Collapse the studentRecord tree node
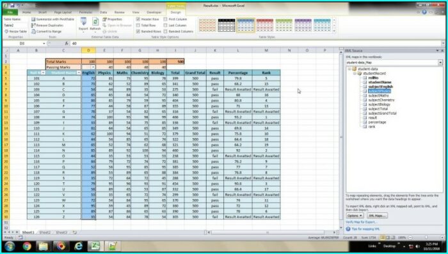 355,74
